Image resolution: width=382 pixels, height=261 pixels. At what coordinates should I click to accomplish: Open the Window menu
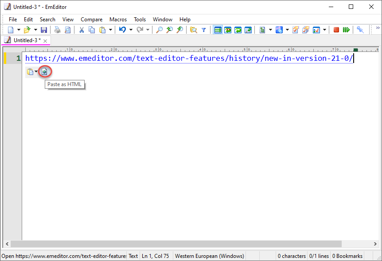163,20
